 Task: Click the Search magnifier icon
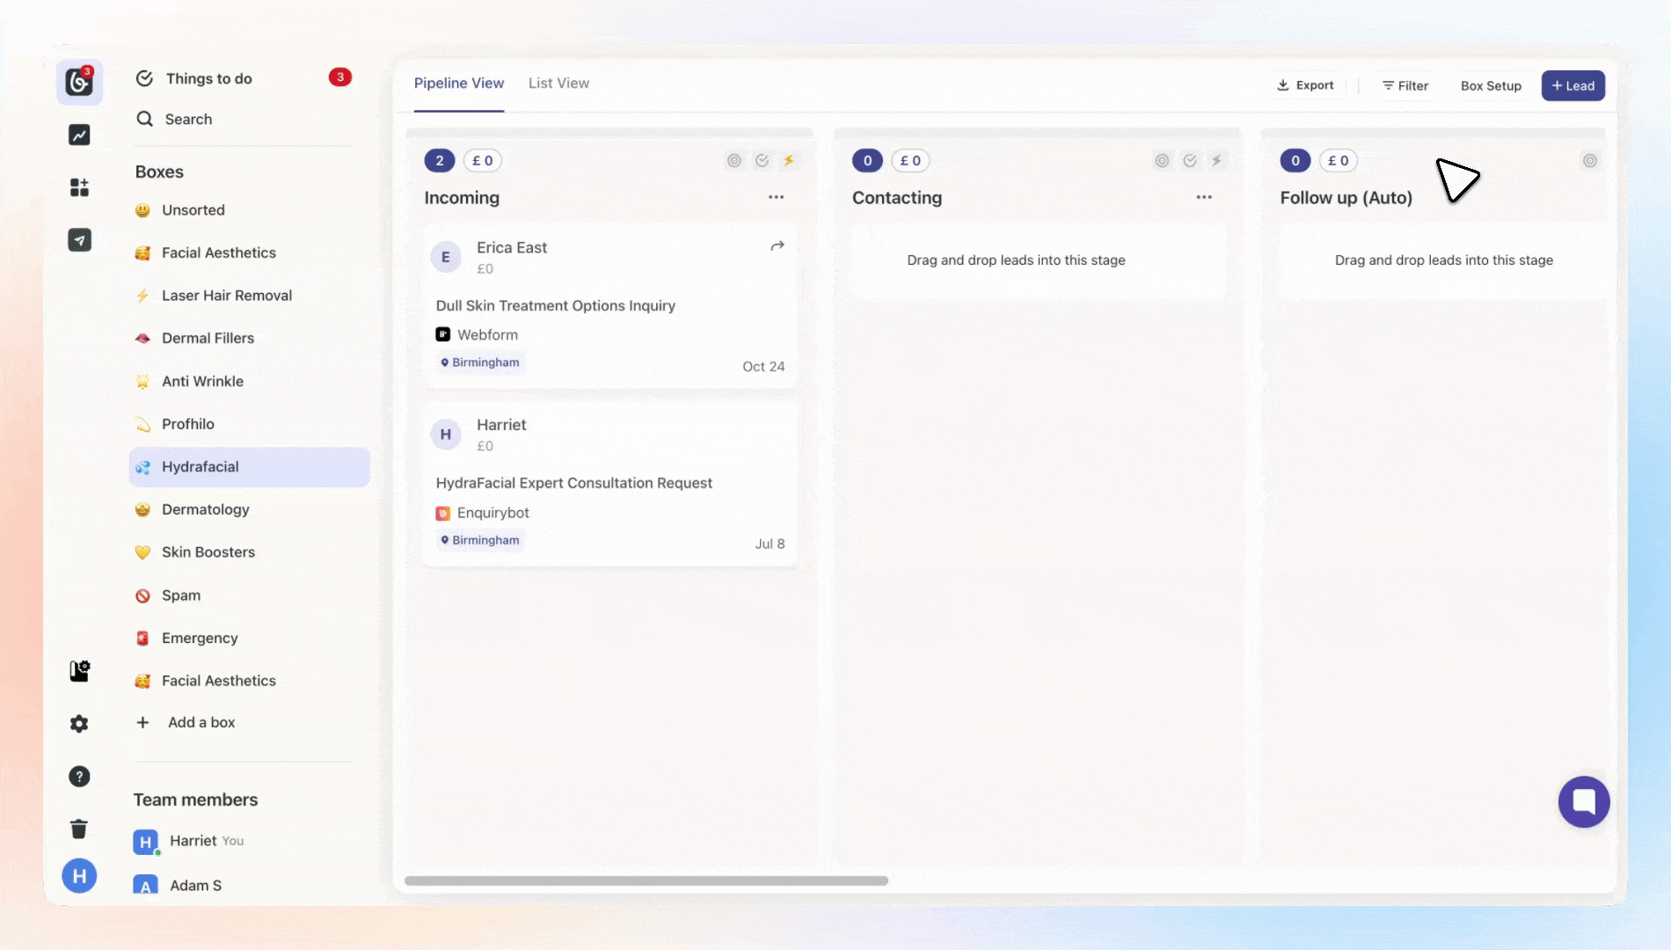(145, 119)
